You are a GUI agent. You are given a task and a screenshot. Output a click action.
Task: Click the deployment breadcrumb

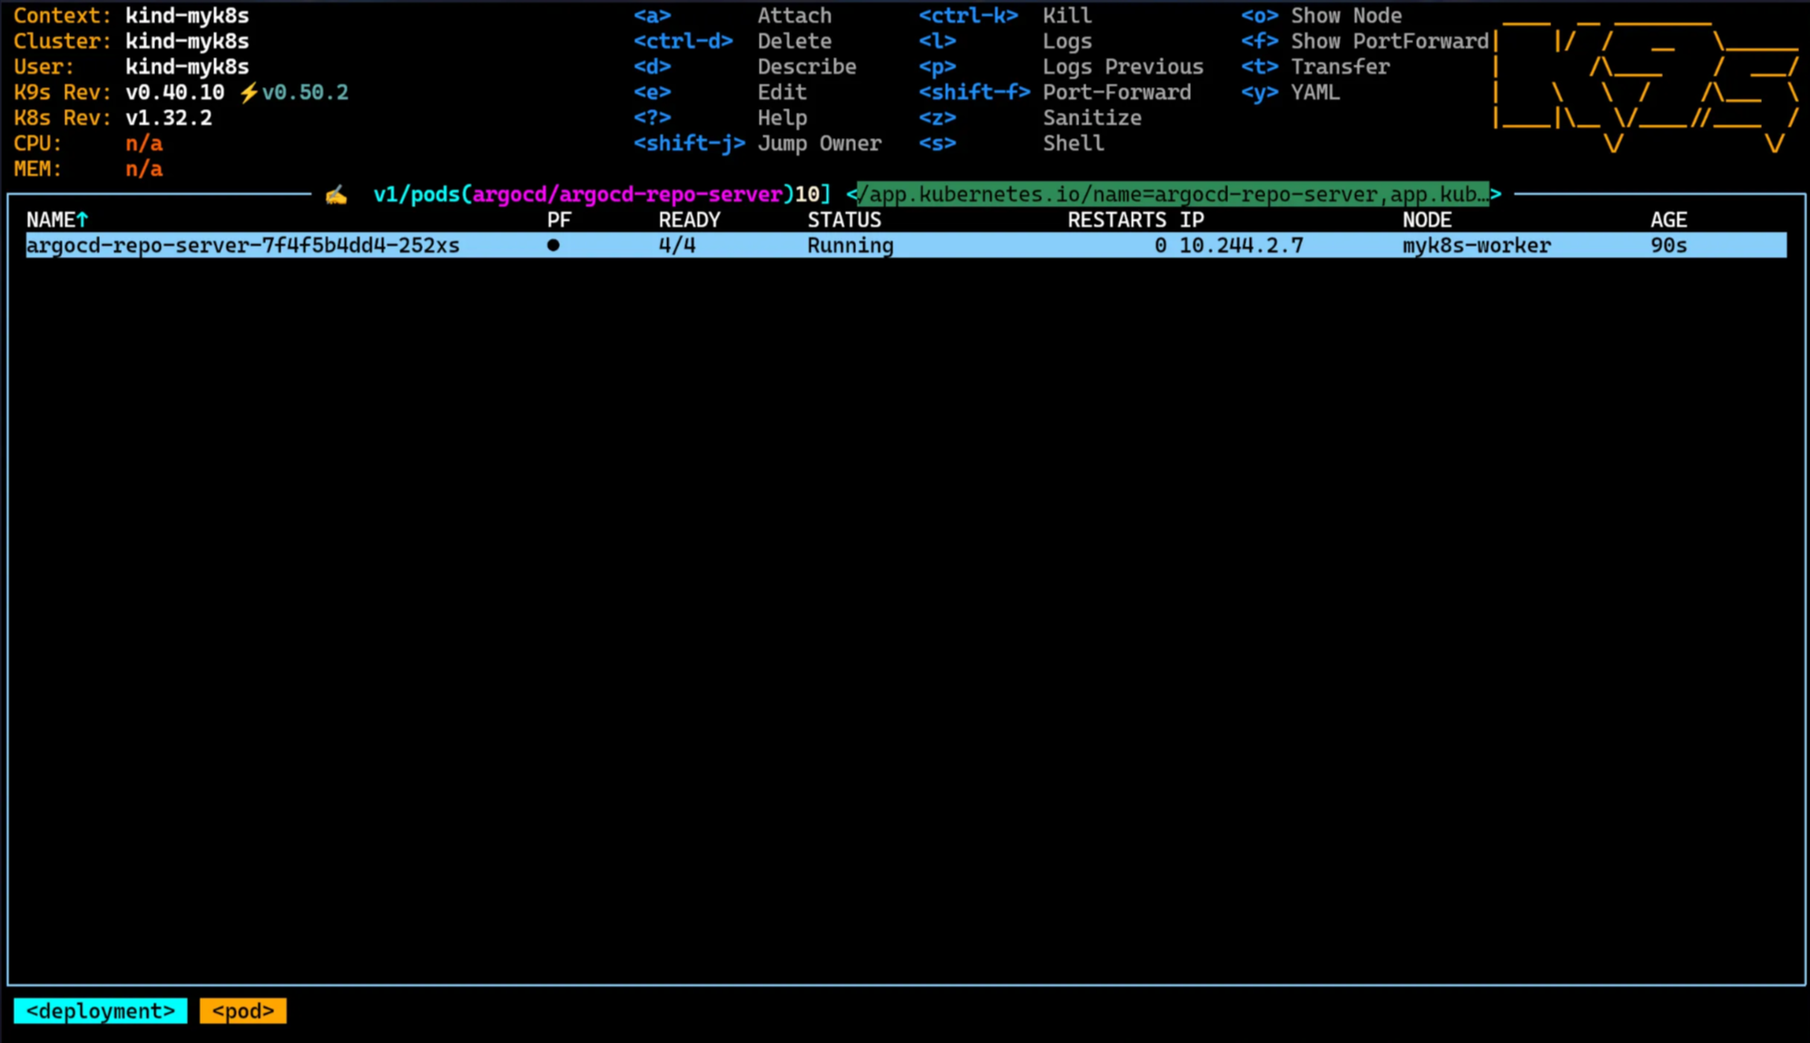(x=101, y=1010)
